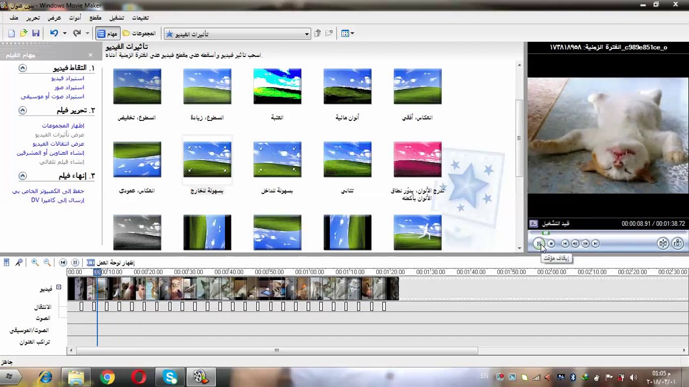Image resolution: width=689 pixels, height=387 pixels.
Task: Click Save to my computer link (حفظ إلى الكمبيوتر الخاص بي)
Action: (48, 191)
